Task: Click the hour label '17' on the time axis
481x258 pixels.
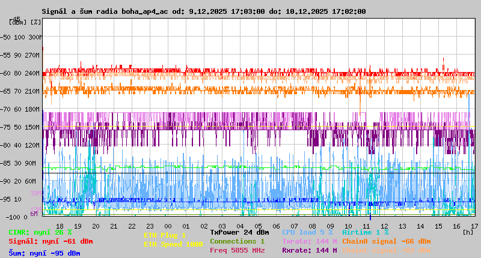Action: [x=474, y=226]
